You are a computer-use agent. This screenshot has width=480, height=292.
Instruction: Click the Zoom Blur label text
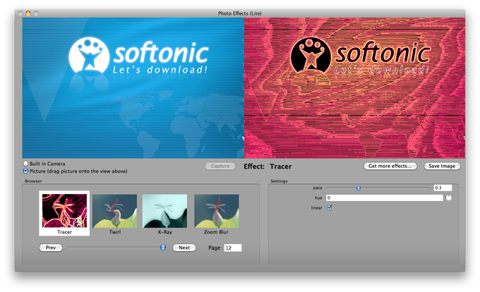tap(216, 232)
